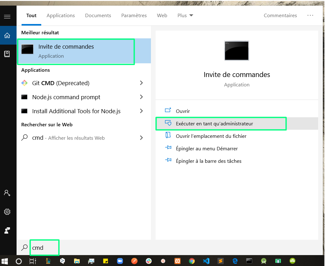Launch Google Chrome from the taskbar
325x266 pixels.
[x=192, y=261]
